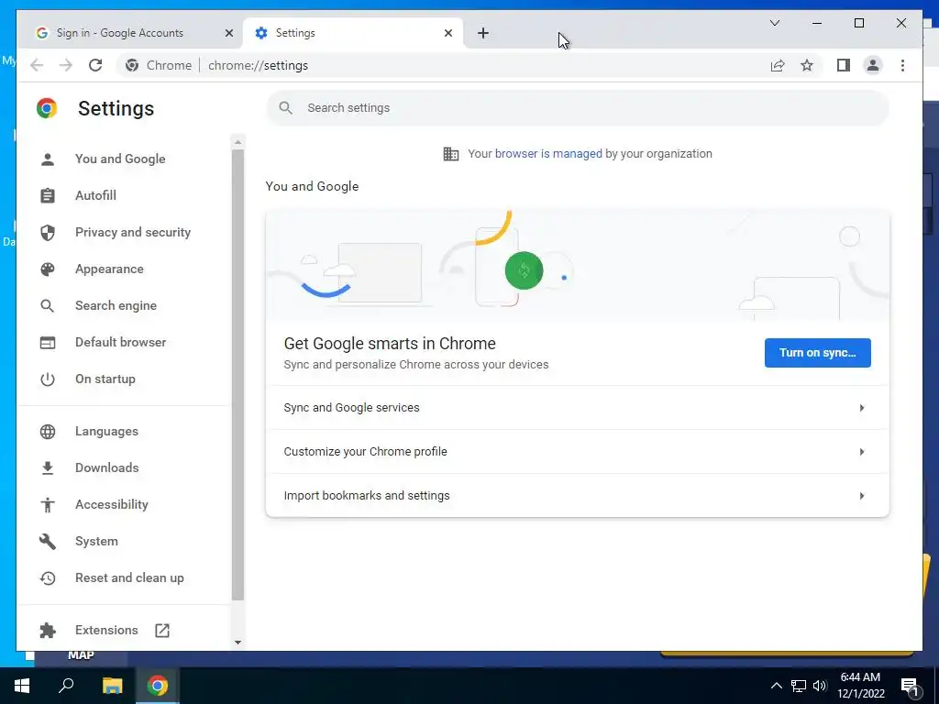Open the side panel icon
This screenshot has width=939, height=704.
tap(844, 65)
